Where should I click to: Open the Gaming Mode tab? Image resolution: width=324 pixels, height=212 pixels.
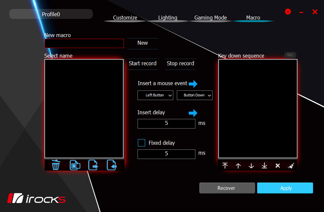point(211,18)
